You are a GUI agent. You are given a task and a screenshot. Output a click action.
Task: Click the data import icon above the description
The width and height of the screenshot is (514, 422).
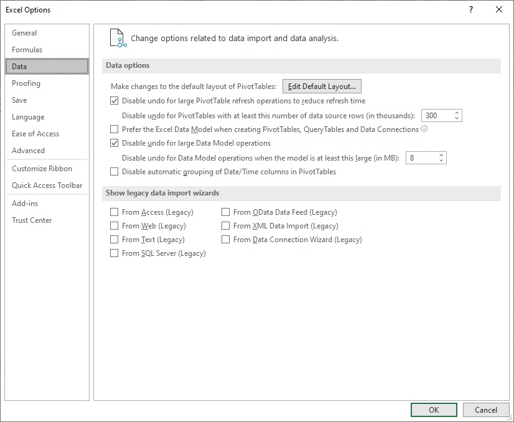click(x=118, y=37)
